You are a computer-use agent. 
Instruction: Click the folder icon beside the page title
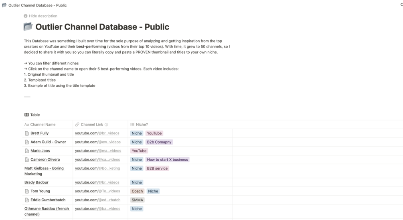(28, 27)
